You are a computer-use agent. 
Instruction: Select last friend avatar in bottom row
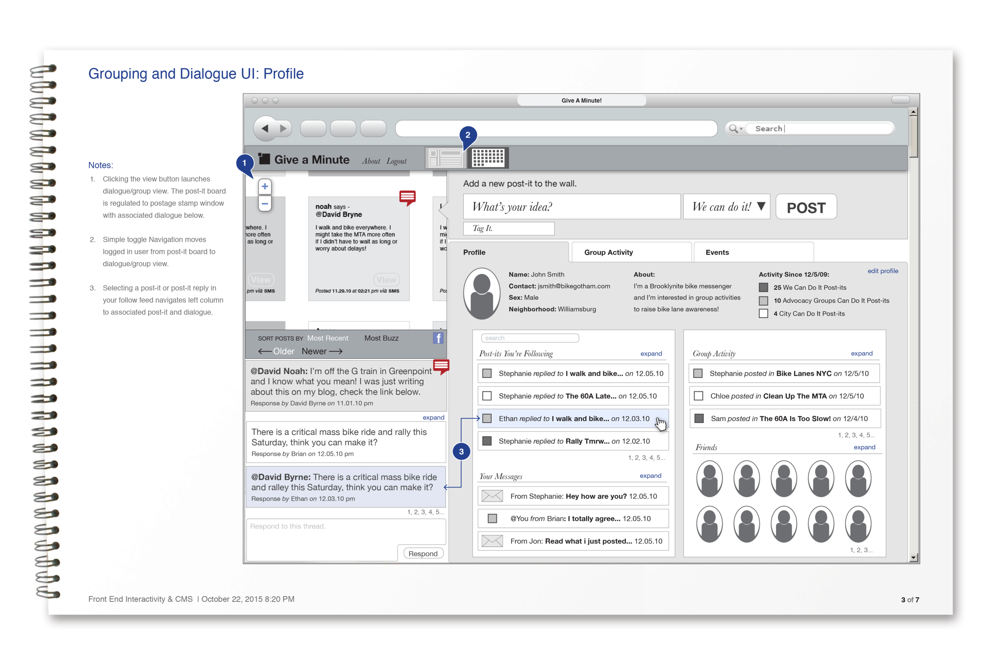click(x=858, y=524)
